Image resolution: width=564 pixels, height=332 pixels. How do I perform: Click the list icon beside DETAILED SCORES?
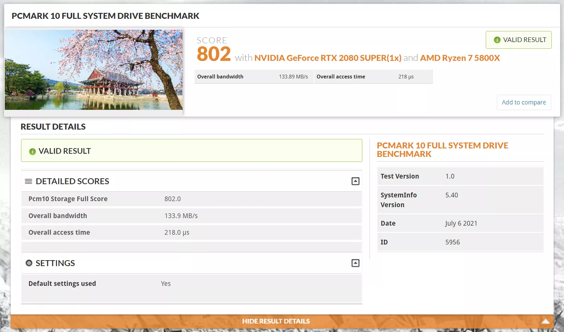[29, 181]
